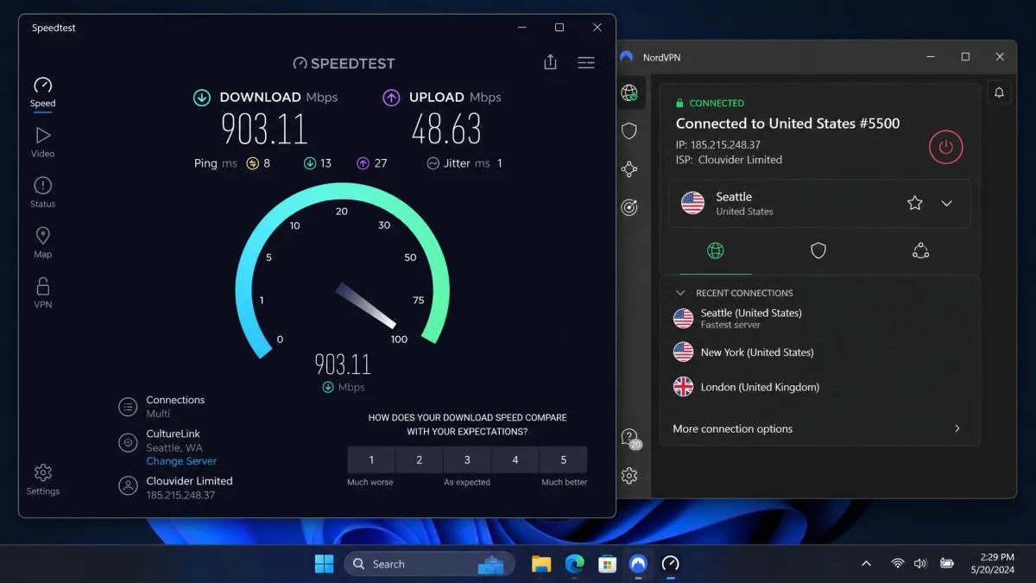The height and width of the screenshot is (583, 1036).
Task: Click the NordVPN notification bell
Action: click(x=999, y=92)
